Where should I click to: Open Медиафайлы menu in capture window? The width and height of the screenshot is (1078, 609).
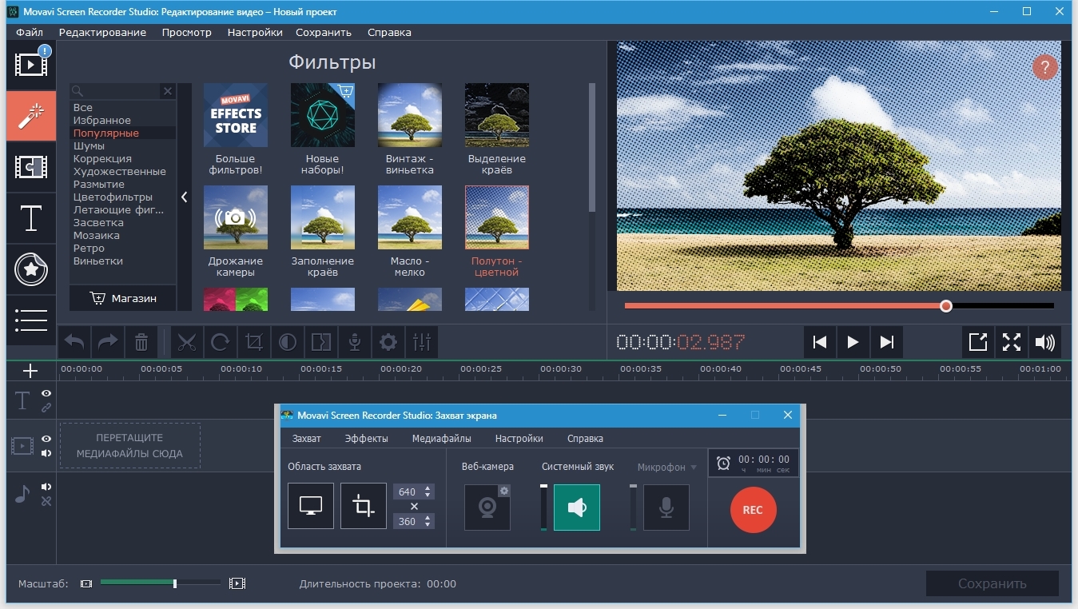click(x=442, y=438)
